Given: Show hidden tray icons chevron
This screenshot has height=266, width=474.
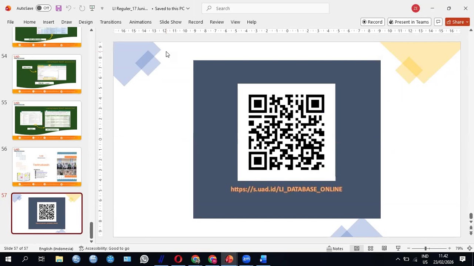Looking at the screenshot, I should coord(398,259).
